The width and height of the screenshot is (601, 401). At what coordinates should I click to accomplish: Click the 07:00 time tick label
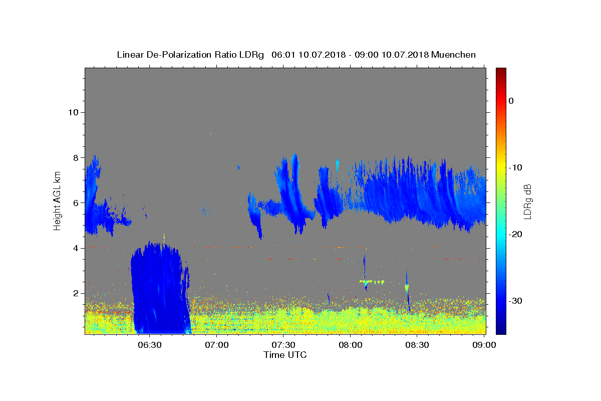(216, 345)
